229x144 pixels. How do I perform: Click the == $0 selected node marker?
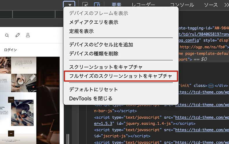pyautogui.click(x=200, y=59)
